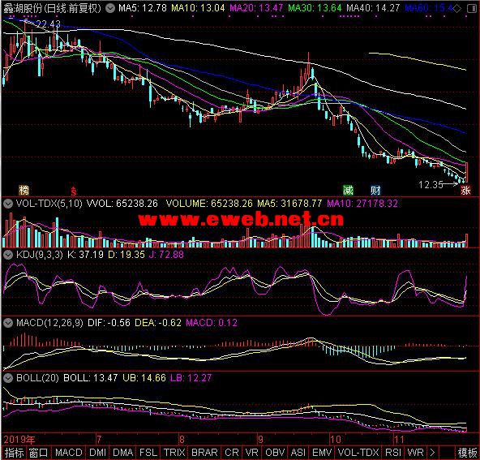Image resolution: width=480 pixels, height=460 pixels.
Task: Click the month 9 marker on the time axis
Action: [260, 440]
